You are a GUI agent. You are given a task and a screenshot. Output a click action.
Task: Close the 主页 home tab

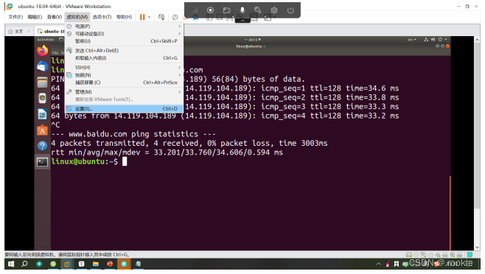[x=29, y=31]
